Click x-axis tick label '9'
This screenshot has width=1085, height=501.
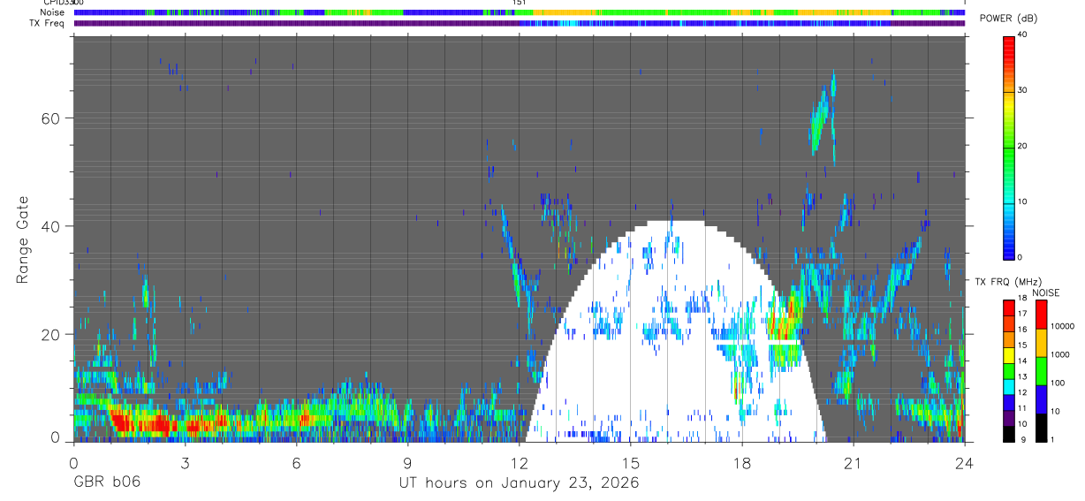[x=407, y=462]
